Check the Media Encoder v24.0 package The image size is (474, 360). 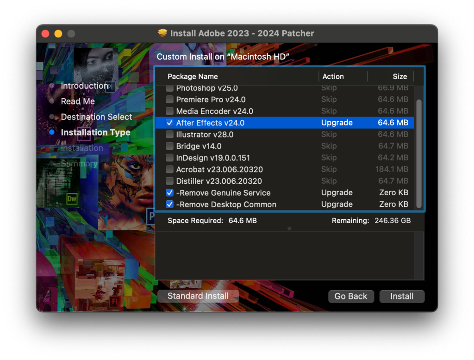click(169, 111)
